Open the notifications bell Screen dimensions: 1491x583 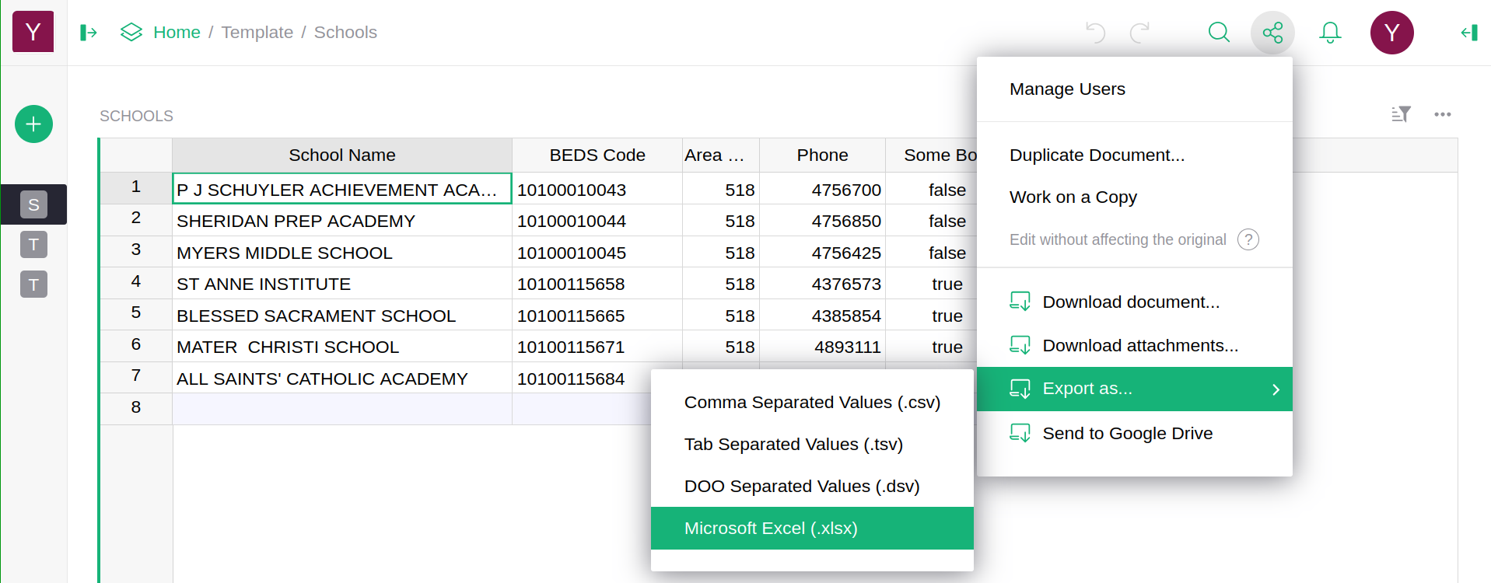click(x=1330, y=33)
